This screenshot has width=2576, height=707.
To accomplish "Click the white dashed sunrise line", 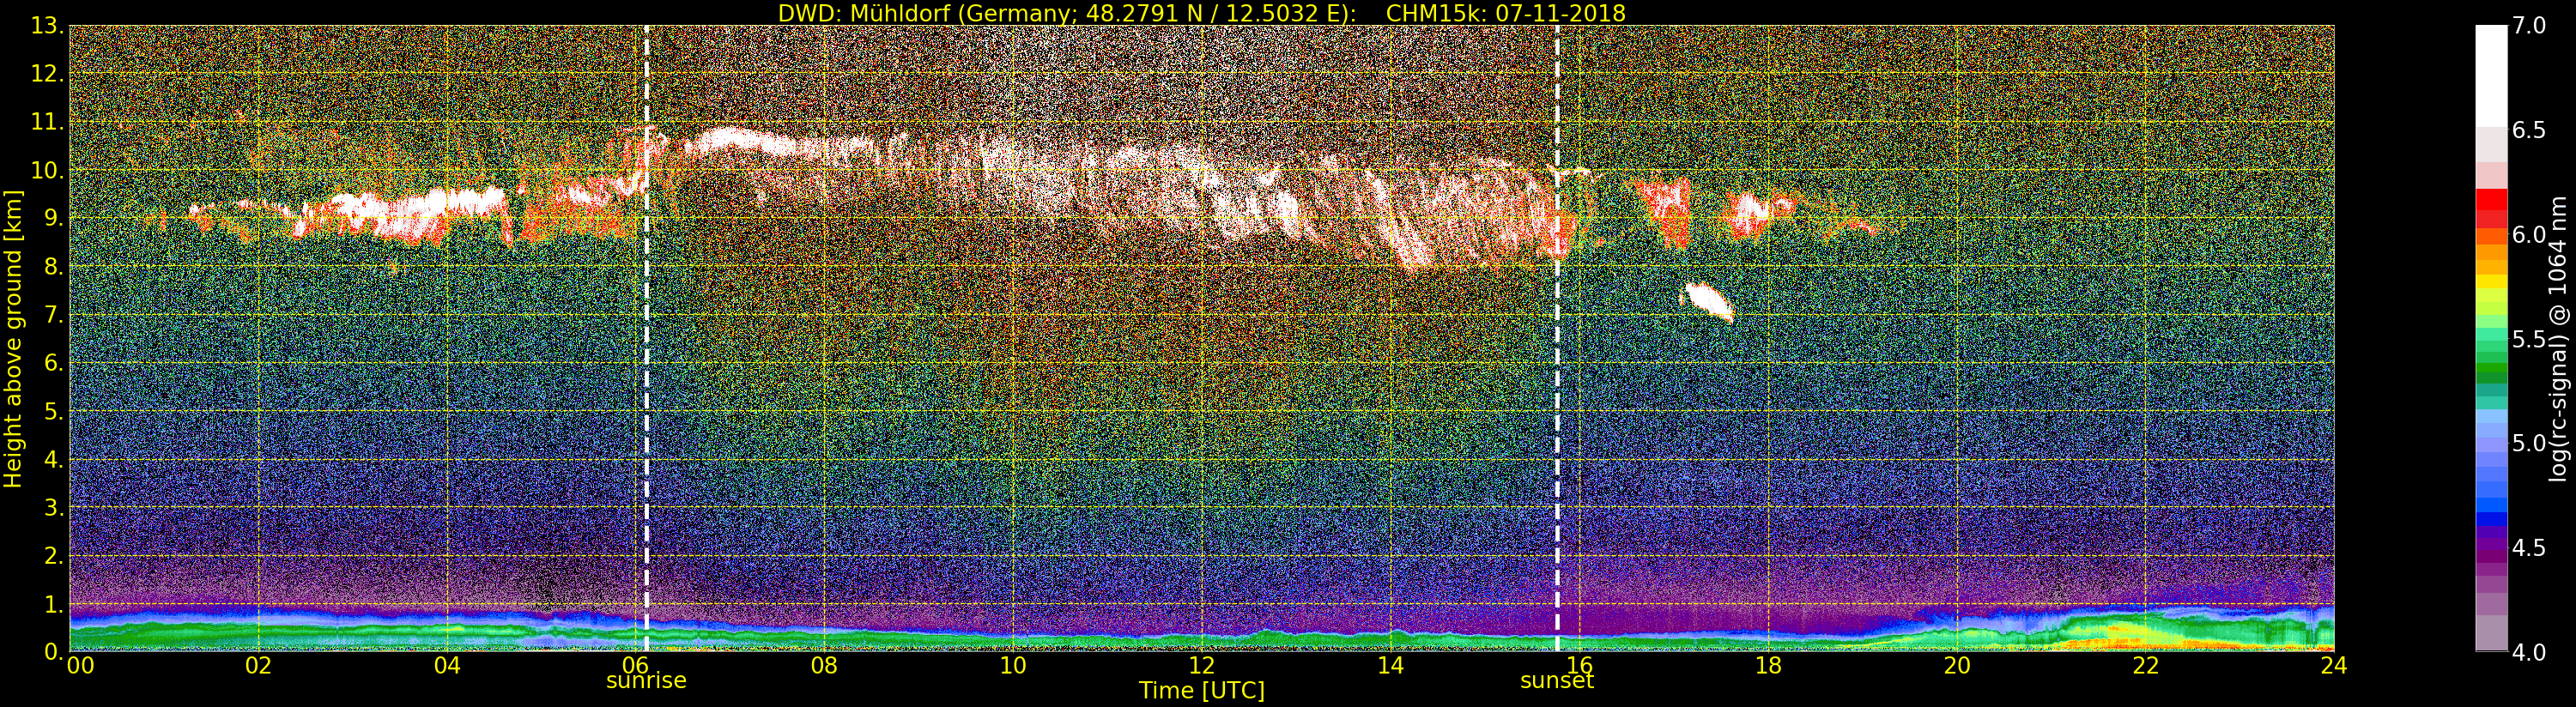I will coord(646,338).
